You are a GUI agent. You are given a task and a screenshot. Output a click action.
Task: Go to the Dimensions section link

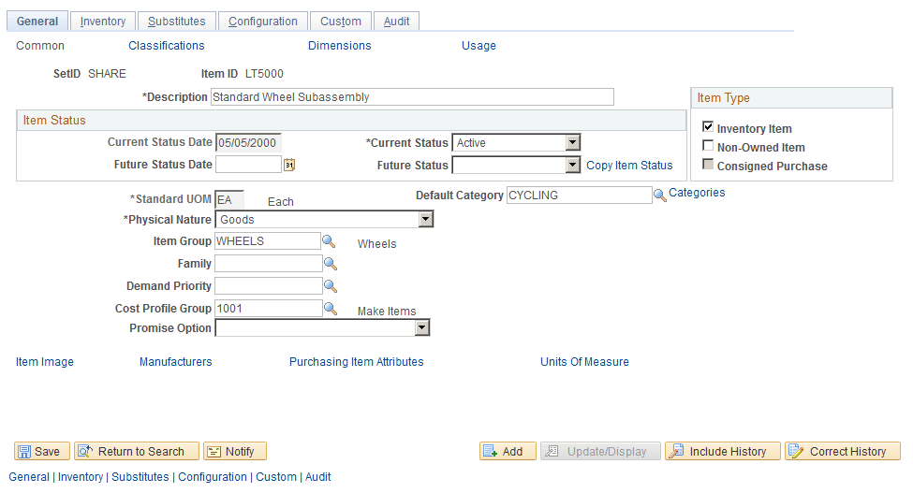pos(340,45)
